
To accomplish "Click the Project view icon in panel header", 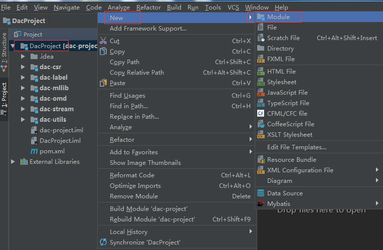I will pyautogui.click(x=18, y=35).
